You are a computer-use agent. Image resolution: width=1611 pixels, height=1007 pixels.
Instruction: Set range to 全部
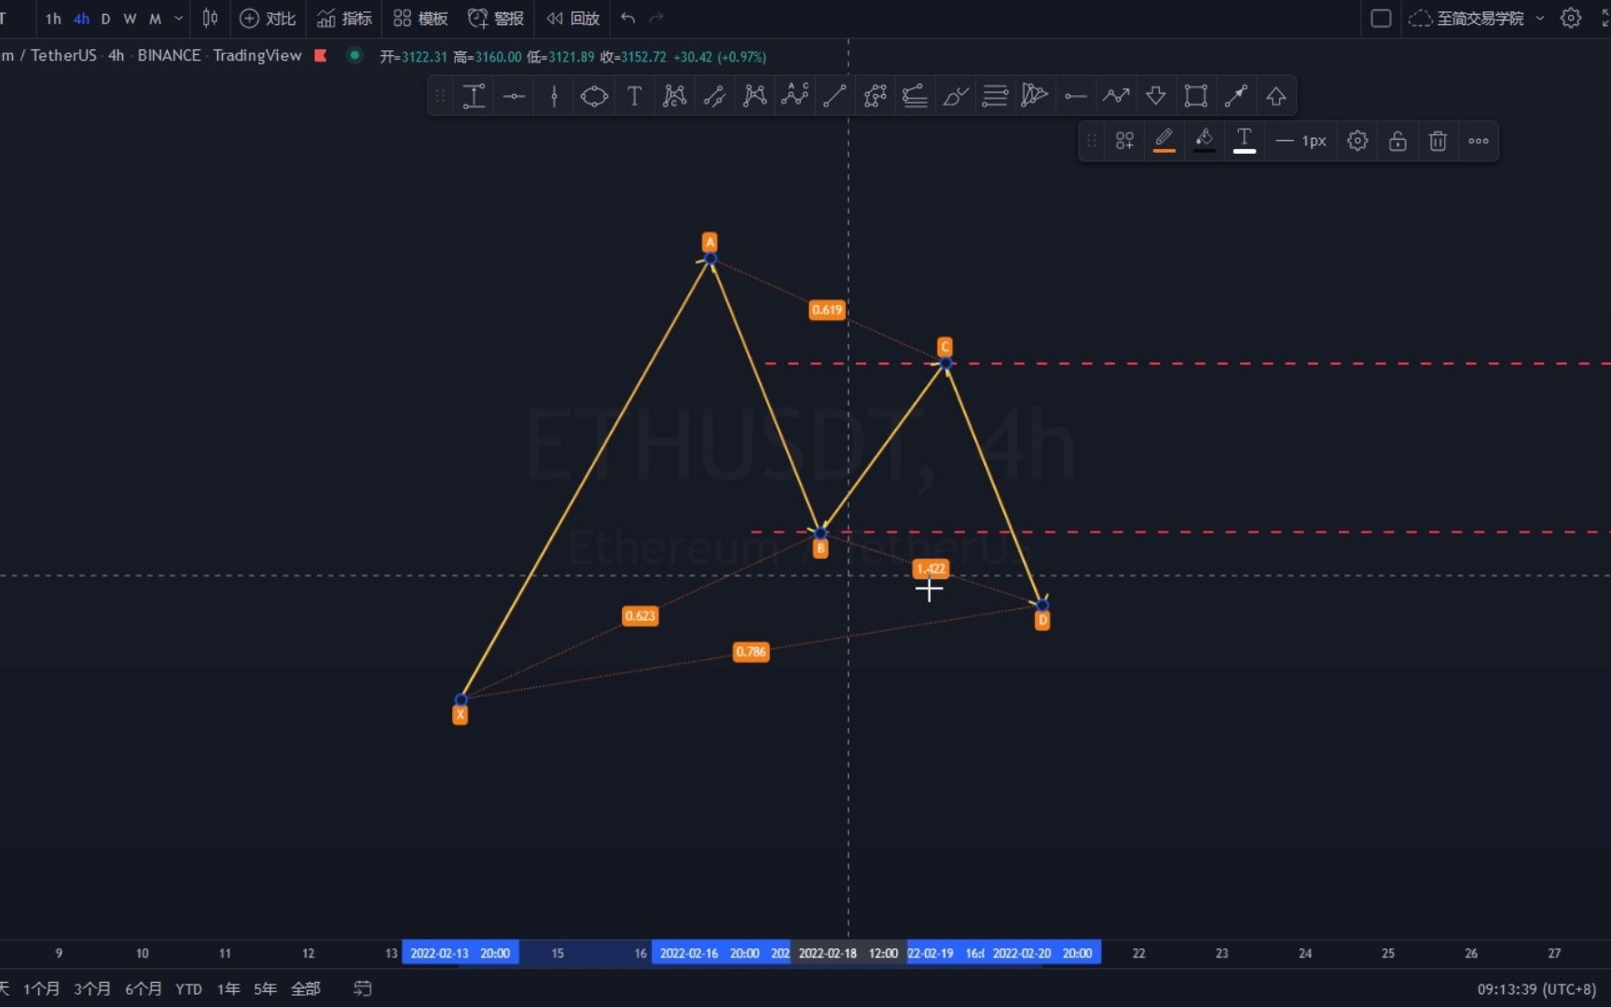pyautogui.click(x=306, y=988)
